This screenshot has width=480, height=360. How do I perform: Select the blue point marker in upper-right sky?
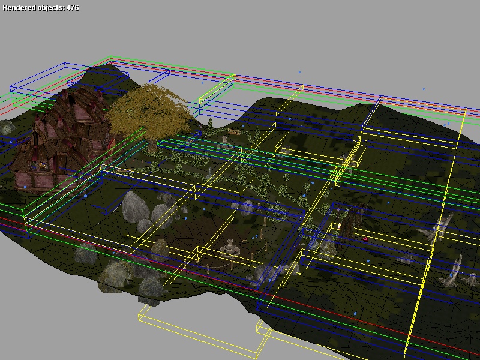coord(423,89)
